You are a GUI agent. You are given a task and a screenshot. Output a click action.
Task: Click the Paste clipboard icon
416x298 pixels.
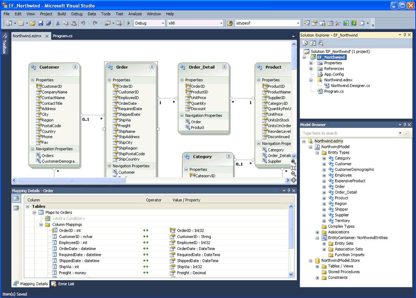(x=73, y=24)
